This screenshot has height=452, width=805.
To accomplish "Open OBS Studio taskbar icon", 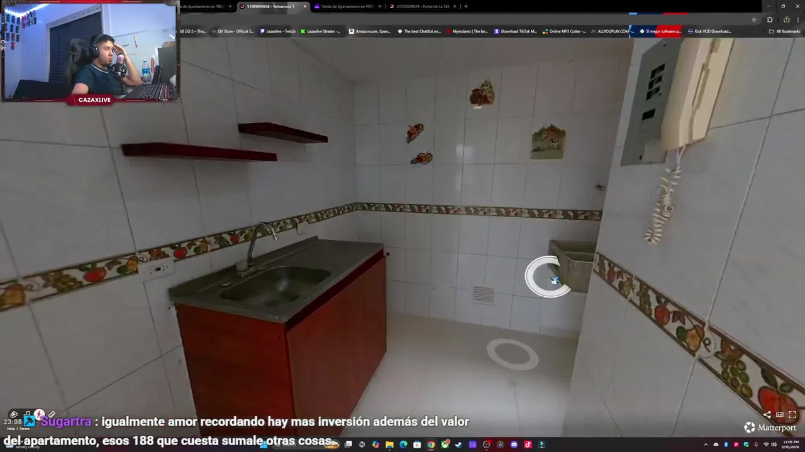I will (x=486, y=444).
